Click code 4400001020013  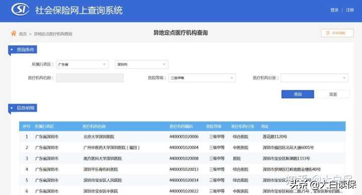(x=184, y=169)
